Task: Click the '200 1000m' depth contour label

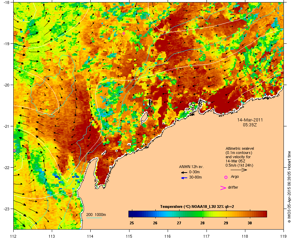Action: [96, 215]
